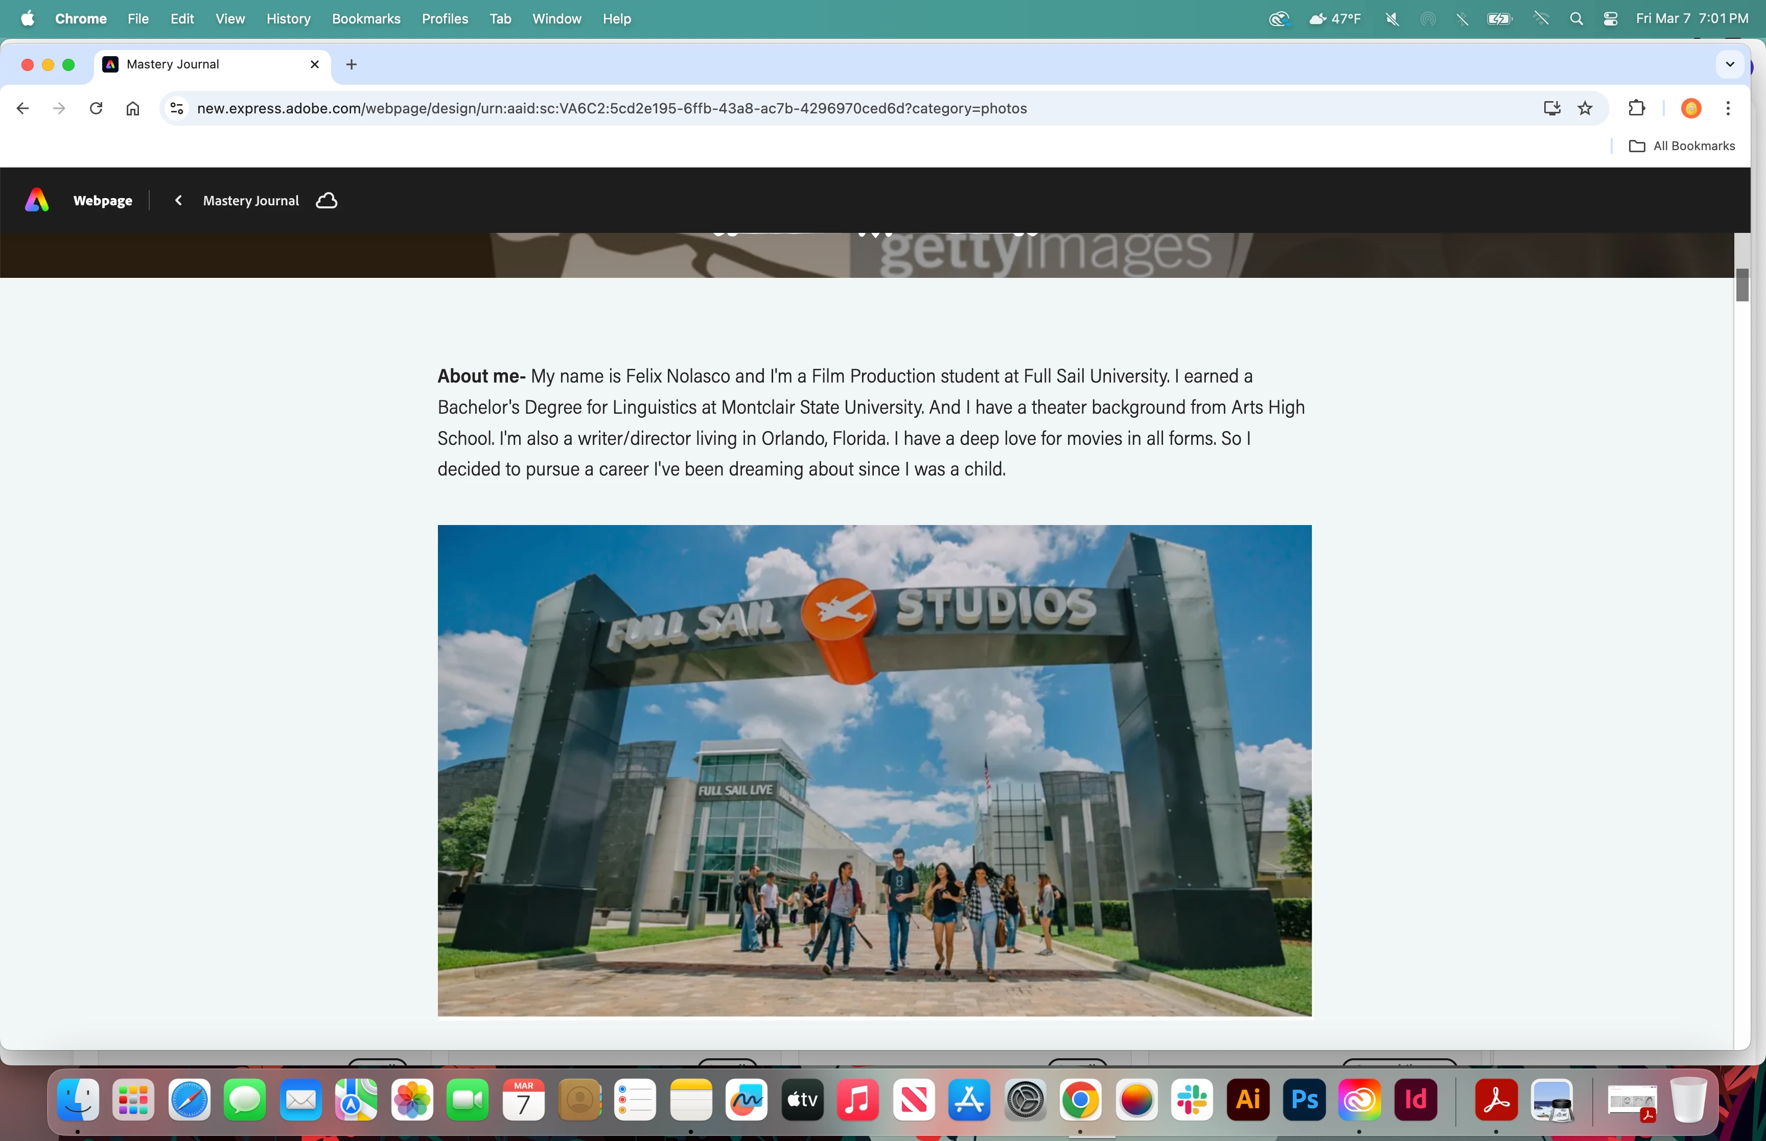Click the Adobe Express home logo
The image size is (1766, 1141).
(x=36, y=200)
